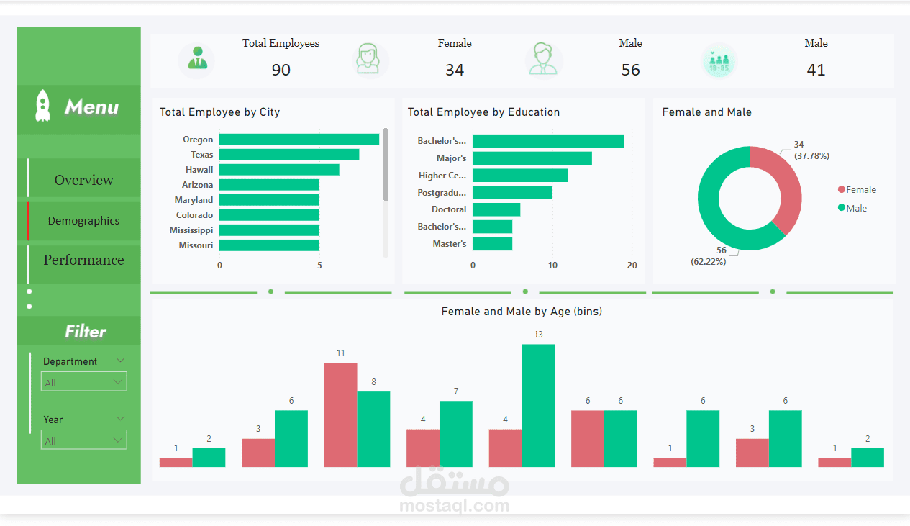Click the Maryland city label

pos(194,200)
